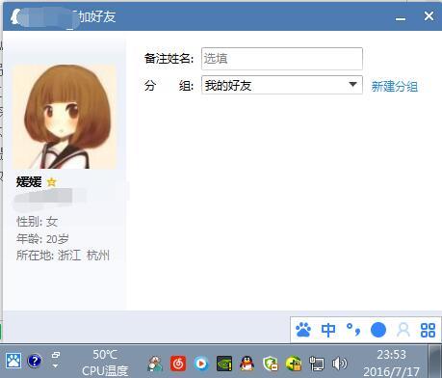Open blue media player tray icon
The width and height of the screenshot is (442, 378).
pos(201,364)
